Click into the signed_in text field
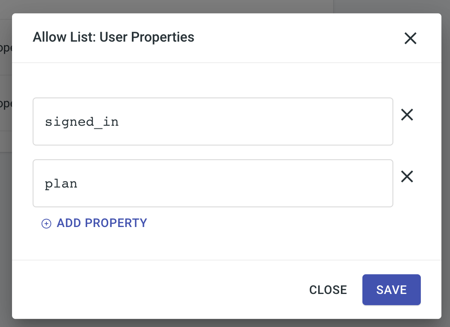 coord(213,121)
